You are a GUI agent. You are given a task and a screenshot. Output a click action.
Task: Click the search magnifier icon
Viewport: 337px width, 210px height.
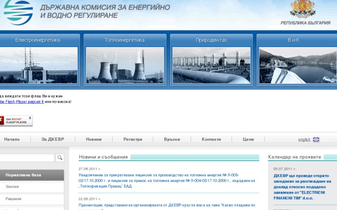tap(60, 158)
